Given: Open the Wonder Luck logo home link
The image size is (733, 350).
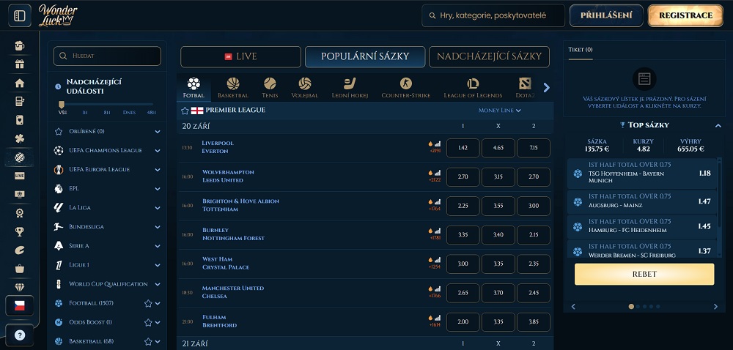Looking at the screenshot, I should [58, 15].
